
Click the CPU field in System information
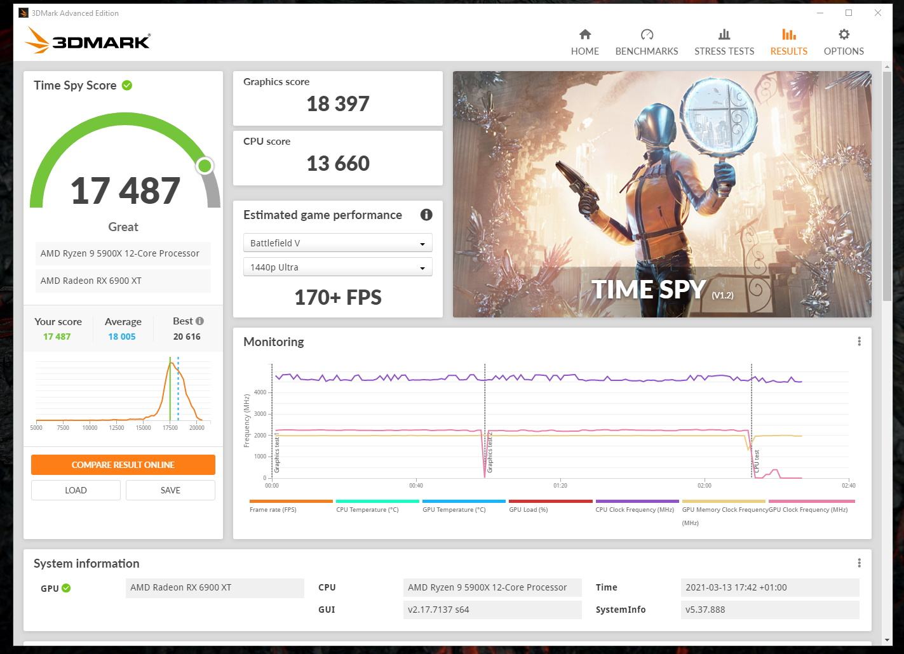pos(492,588)
